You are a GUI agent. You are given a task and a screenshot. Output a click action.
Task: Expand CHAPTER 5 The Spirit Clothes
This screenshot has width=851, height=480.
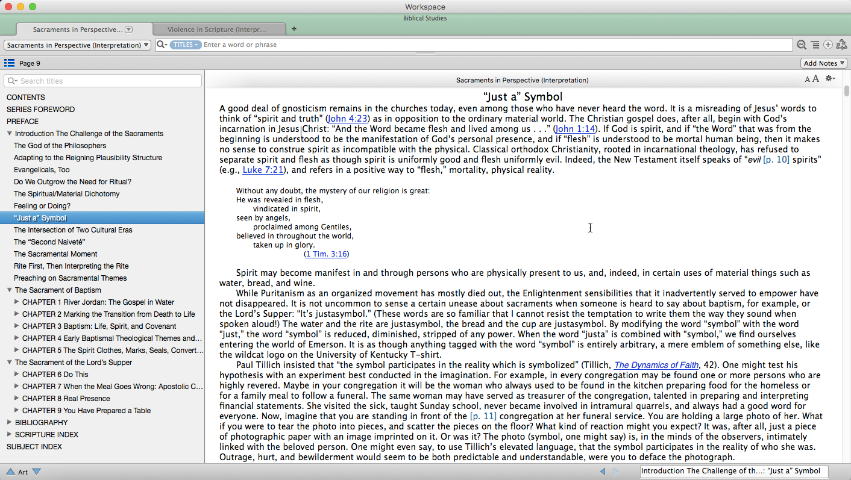point(17,351)
